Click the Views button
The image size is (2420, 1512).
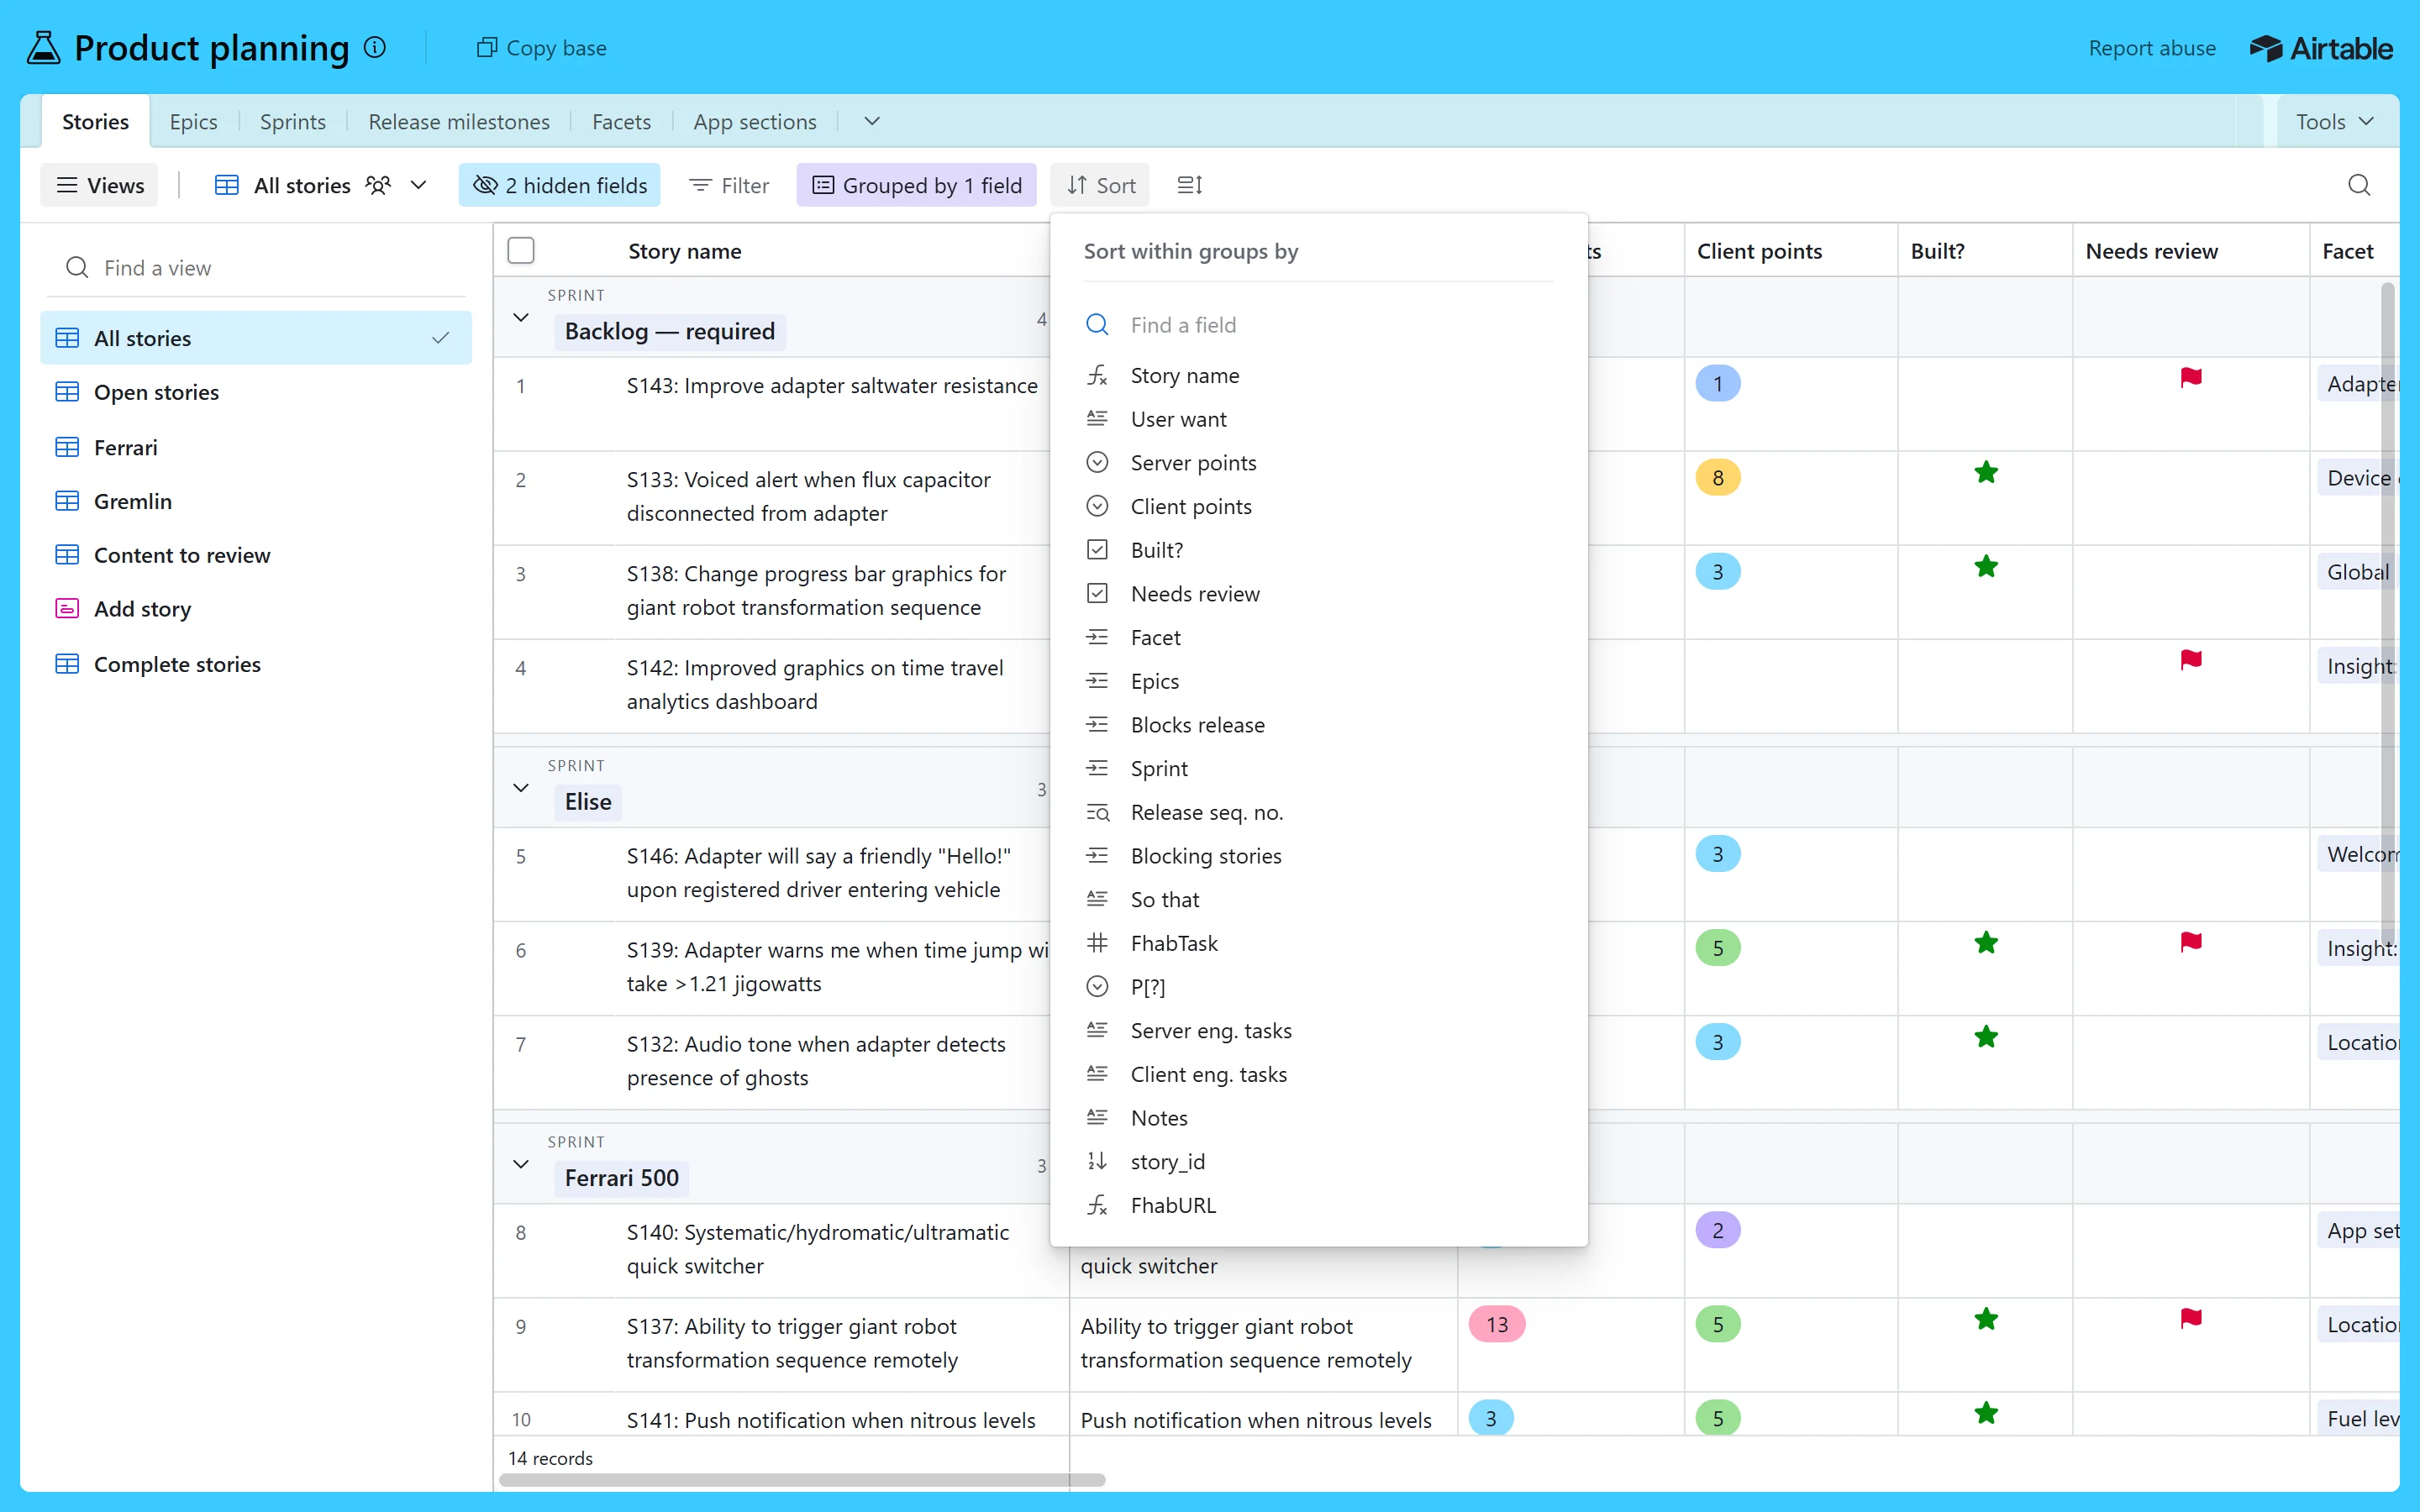[x=99, y=185]
